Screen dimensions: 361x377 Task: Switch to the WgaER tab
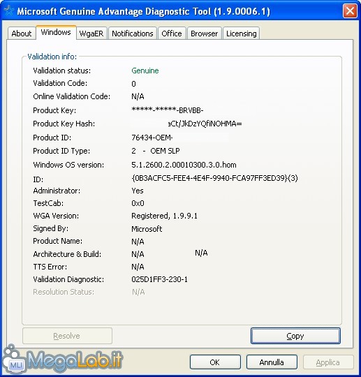point(91,34)
